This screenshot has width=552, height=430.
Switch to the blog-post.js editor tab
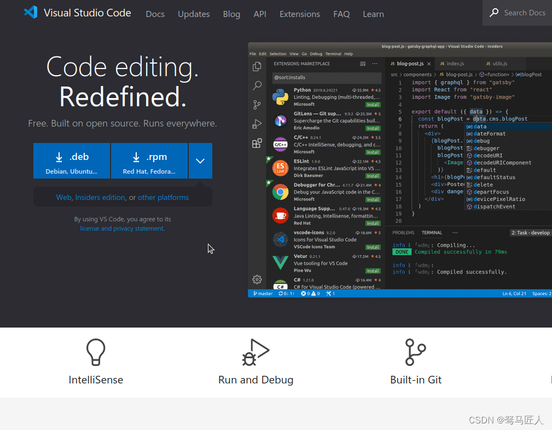pyautogui.click(x=410, y=64)
